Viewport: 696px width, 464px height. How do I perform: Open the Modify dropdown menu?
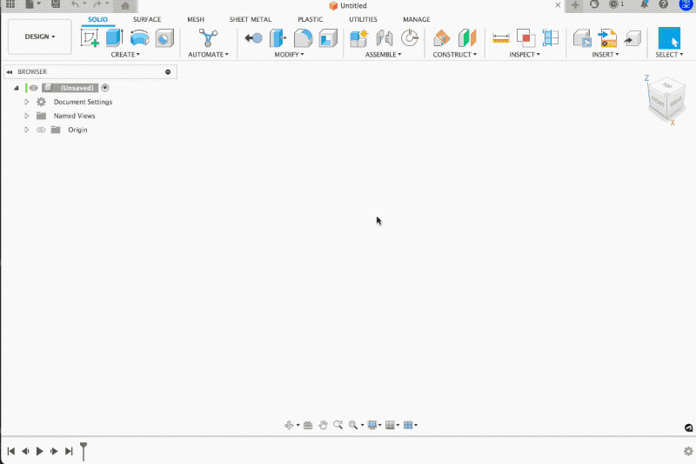(x=289, y=55)
